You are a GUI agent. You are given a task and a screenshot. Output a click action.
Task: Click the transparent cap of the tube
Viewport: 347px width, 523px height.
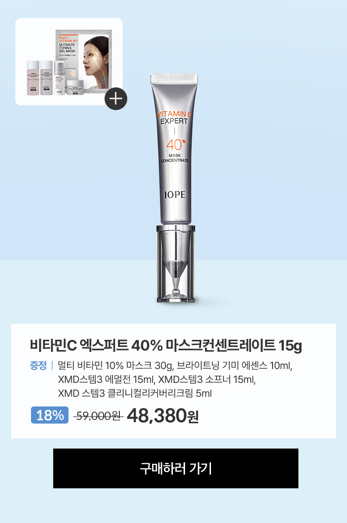[176, 264]
